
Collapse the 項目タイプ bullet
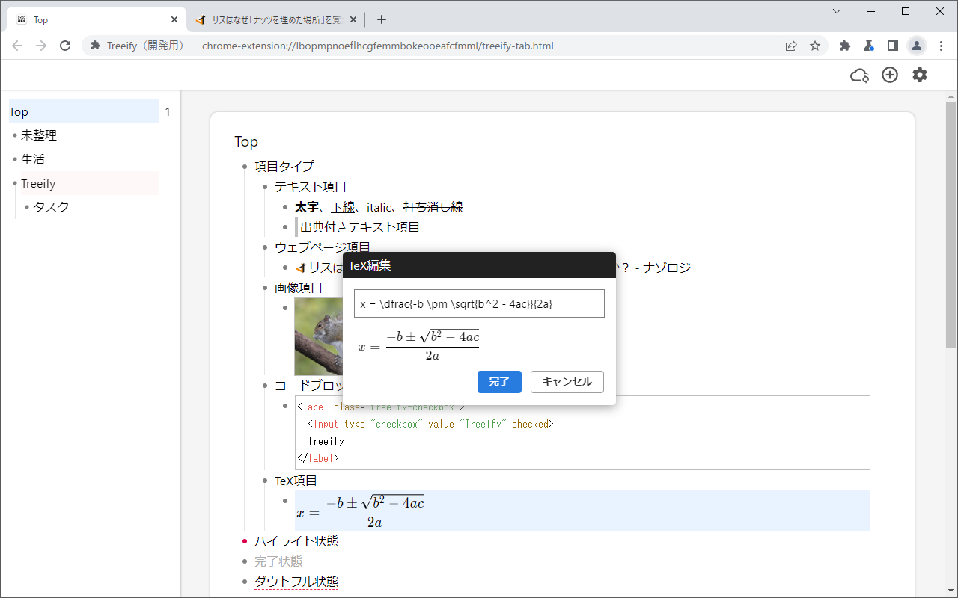coord(244,166)
